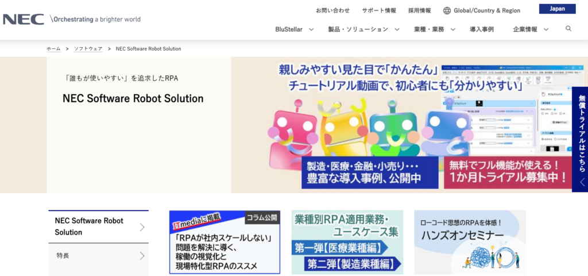Open the 企業情報 menu

(525, 29)
